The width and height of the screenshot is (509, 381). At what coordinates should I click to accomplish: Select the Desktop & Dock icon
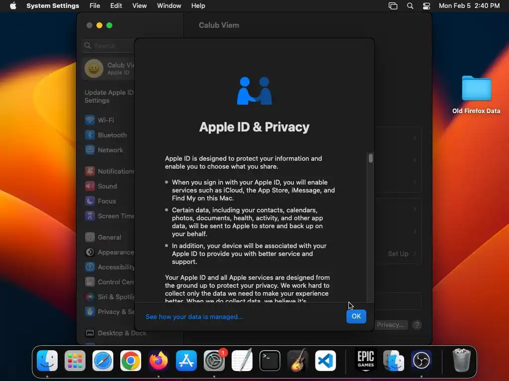pyautogui.click(x=90, y=333)
